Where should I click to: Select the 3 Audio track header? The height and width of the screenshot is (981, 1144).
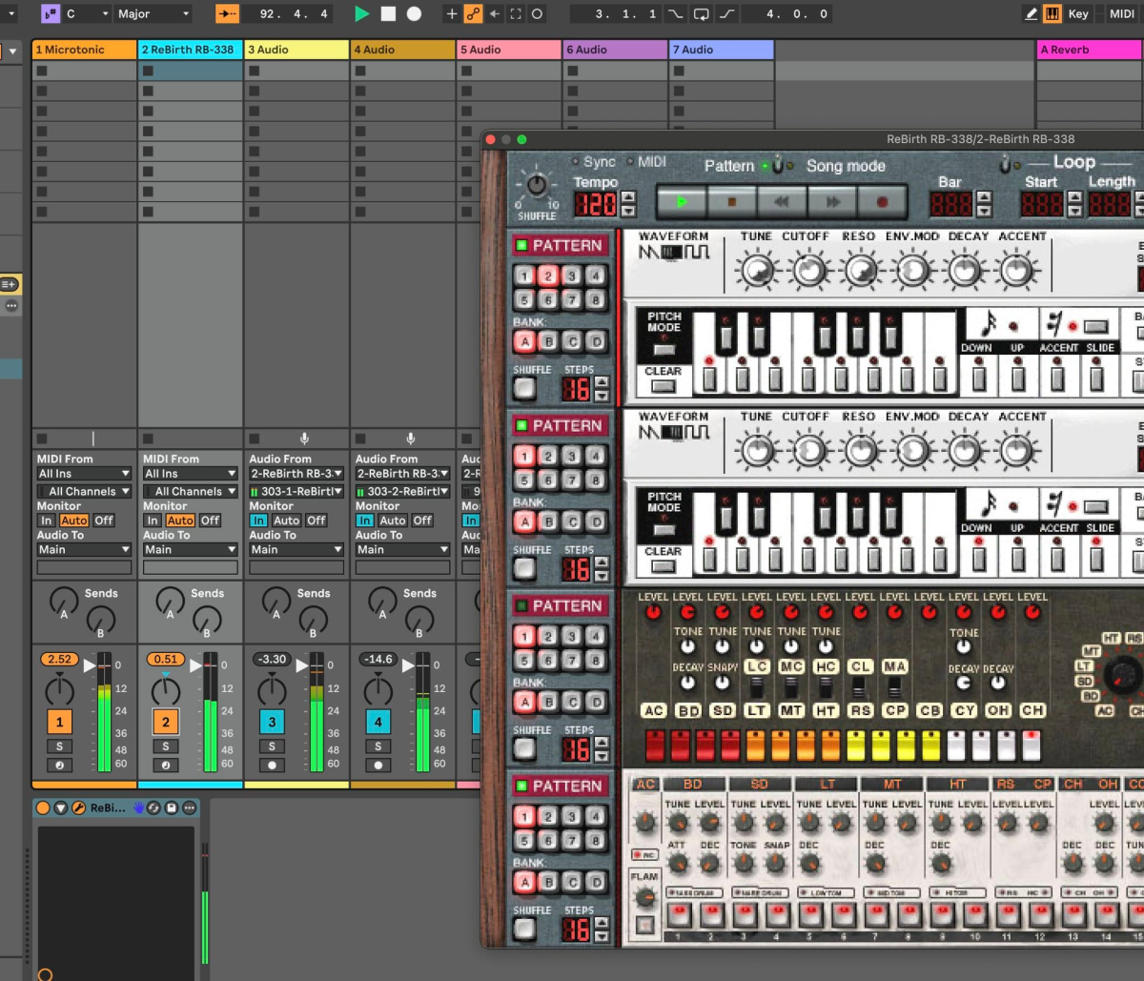click(x=296, y=50)
